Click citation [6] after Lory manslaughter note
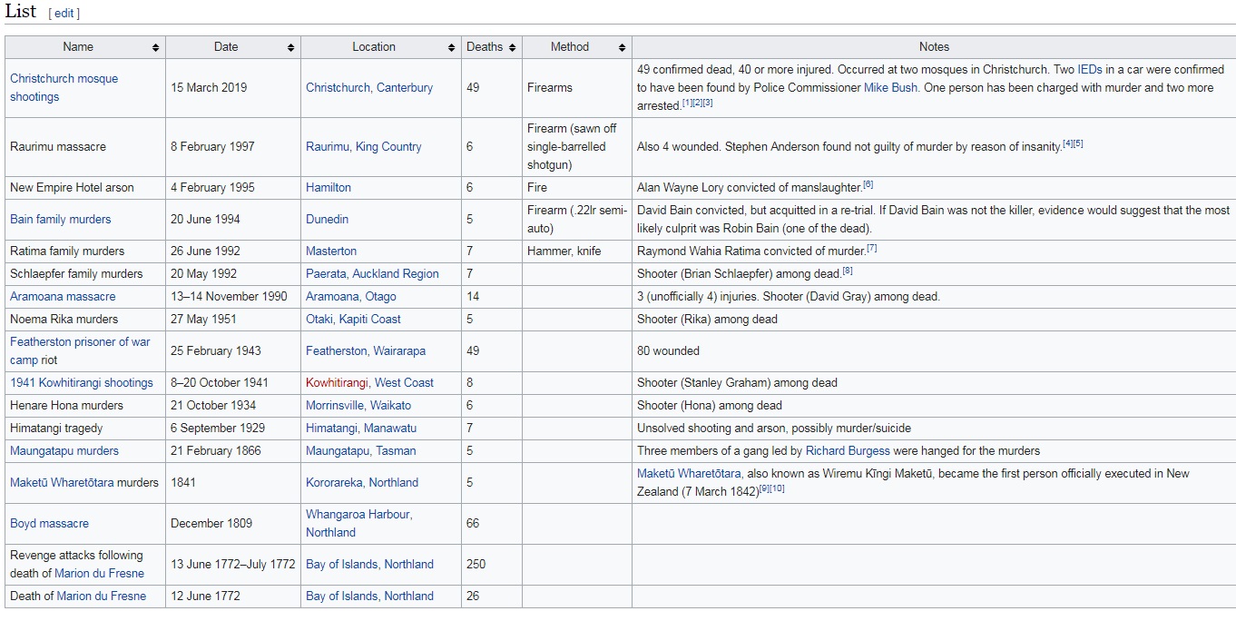 (x=868, y=184)
